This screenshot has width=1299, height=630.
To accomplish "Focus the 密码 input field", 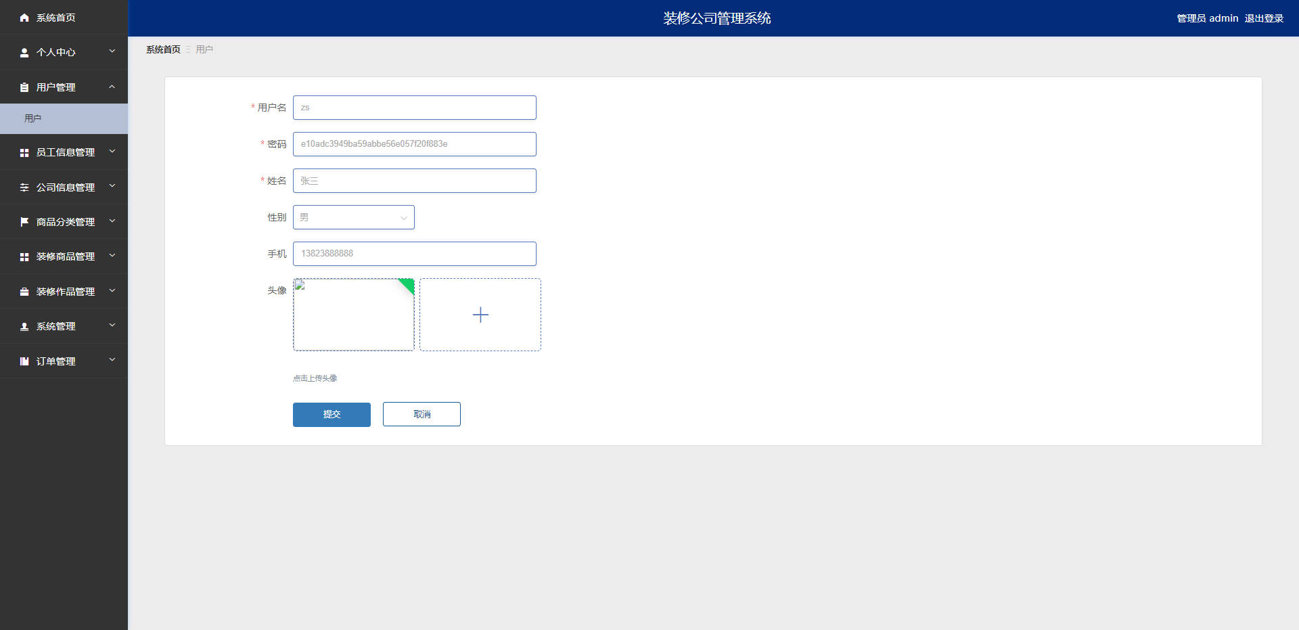I will (415, 144).
